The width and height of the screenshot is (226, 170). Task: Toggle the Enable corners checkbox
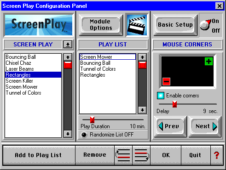tap(161, 96)
